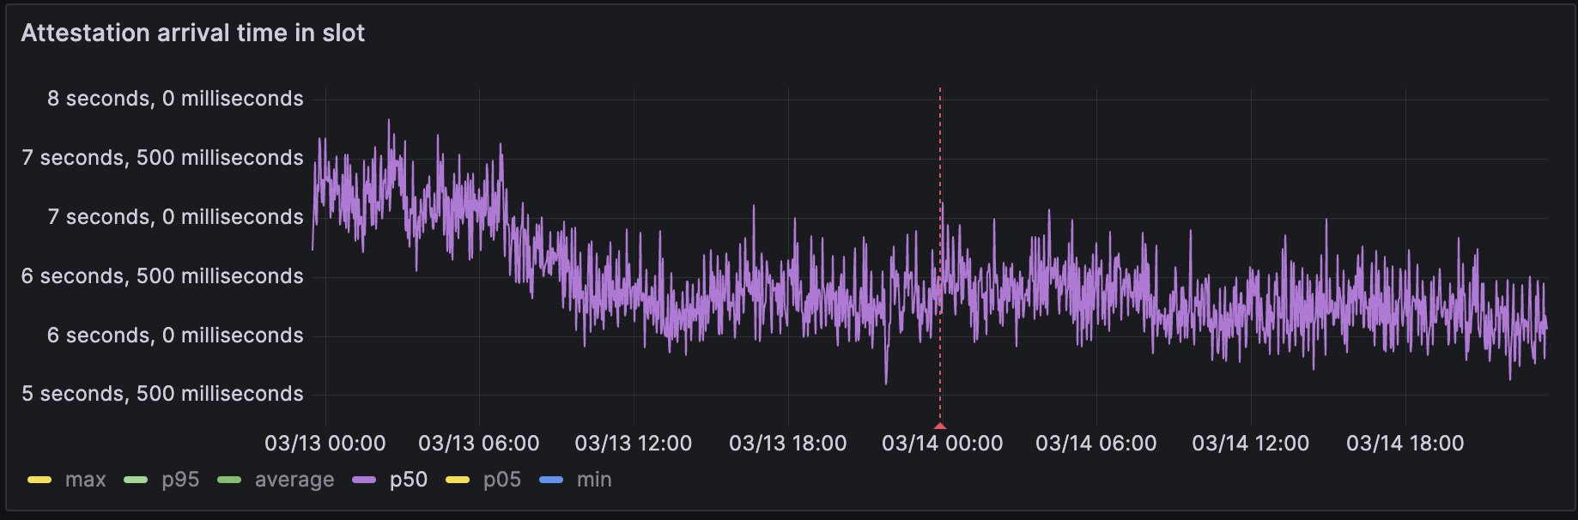The image size is (1578, 520).
Task: Click the green average legend color swatch
Action: pos(229,480)
